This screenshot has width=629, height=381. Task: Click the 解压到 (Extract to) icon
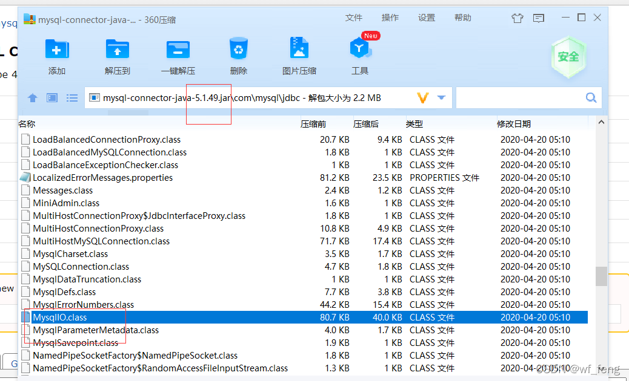click(117, 50)
